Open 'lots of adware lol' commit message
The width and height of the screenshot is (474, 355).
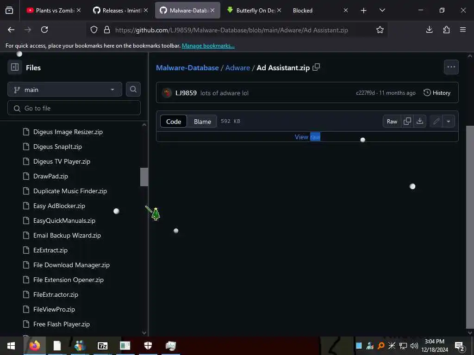click(225, 93)
